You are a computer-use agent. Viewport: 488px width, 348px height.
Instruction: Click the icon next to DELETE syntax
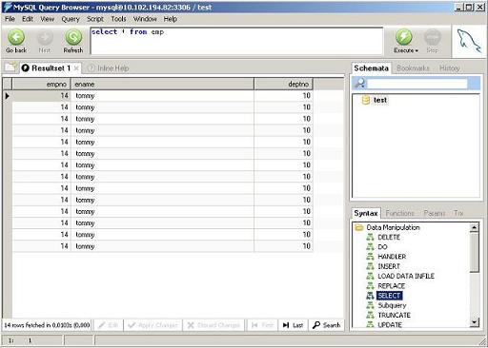pos(370,237)
